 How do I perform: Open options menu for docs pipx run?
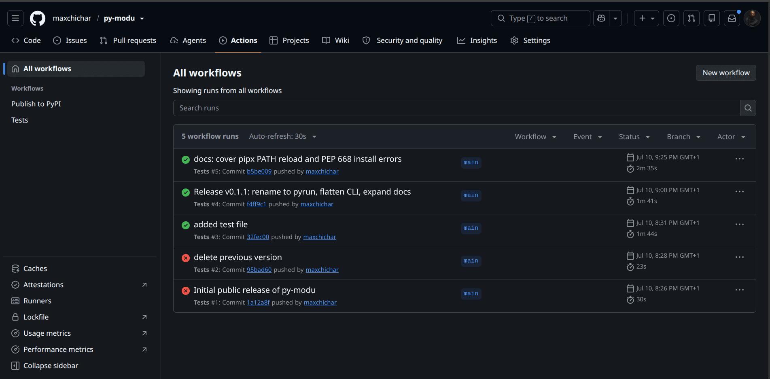pos(740,159)
